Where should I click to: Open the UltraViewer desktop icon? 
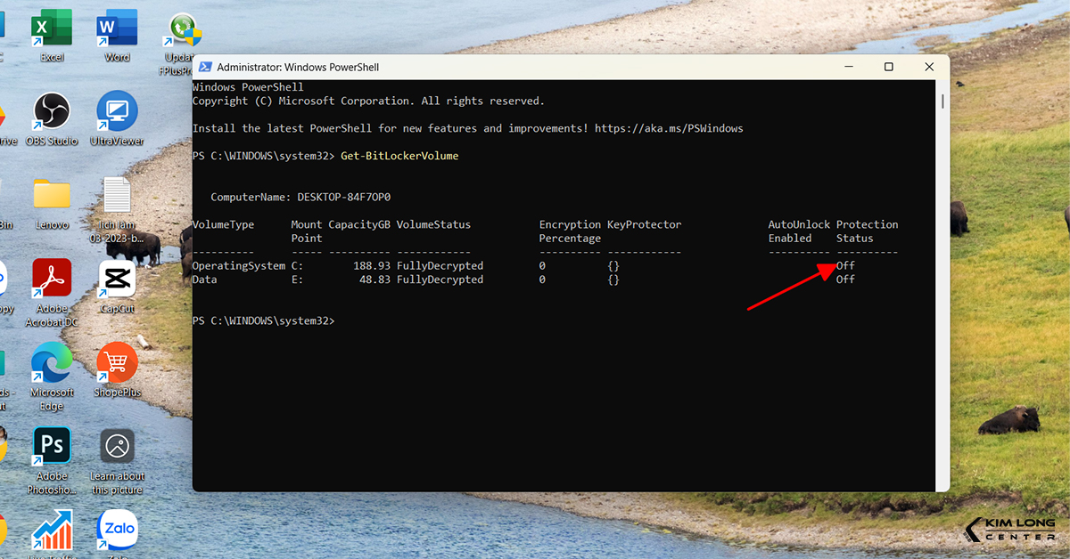(117, 112)
